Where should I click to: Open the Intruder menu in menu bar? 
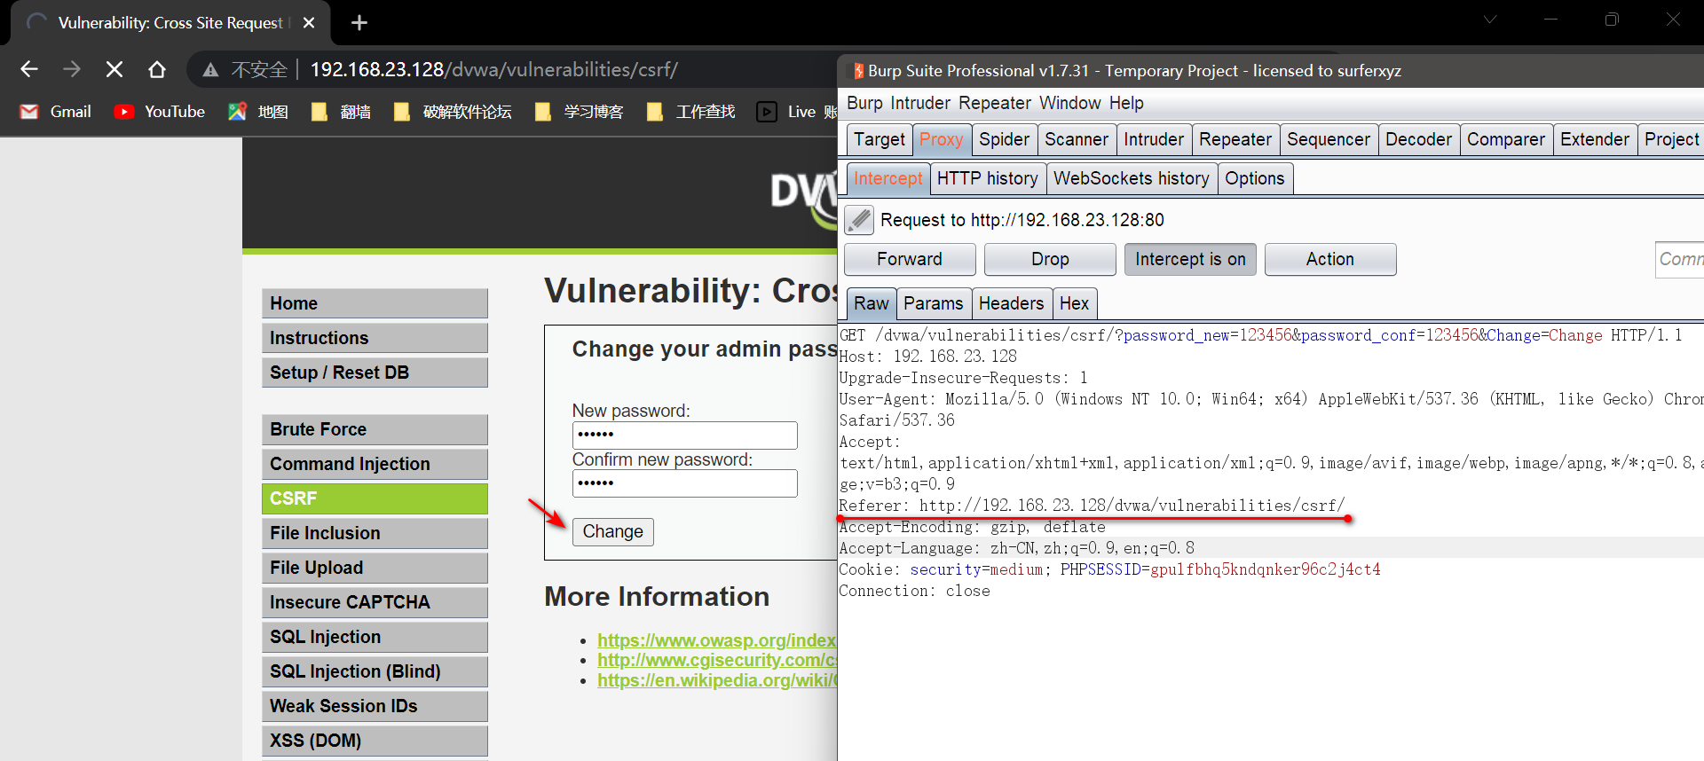coord(919,103)
